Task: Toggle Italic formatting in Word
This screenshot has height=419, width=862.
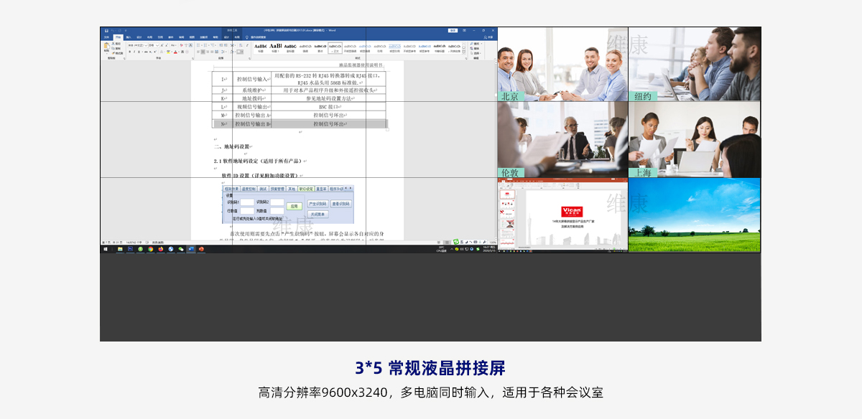Action: coord(134,52)
